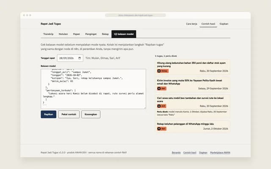Switch to the Notulen tab

tap(63, 34)
